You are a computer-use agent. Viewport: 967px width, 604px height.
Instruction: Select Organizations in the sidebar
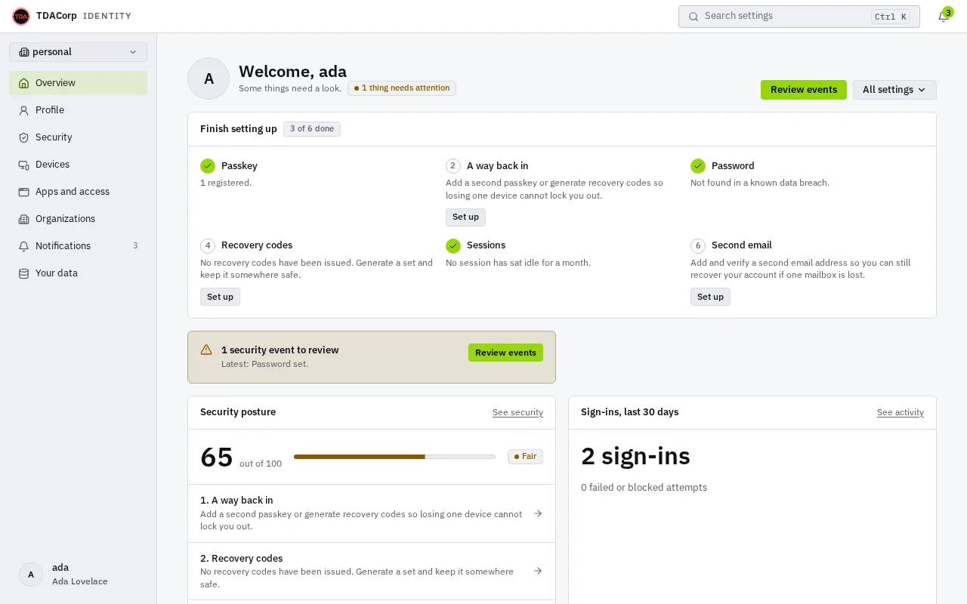(78, 219)
